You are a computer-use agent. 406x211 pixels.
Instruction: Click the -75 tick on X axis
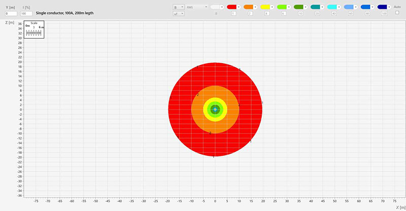36,201
